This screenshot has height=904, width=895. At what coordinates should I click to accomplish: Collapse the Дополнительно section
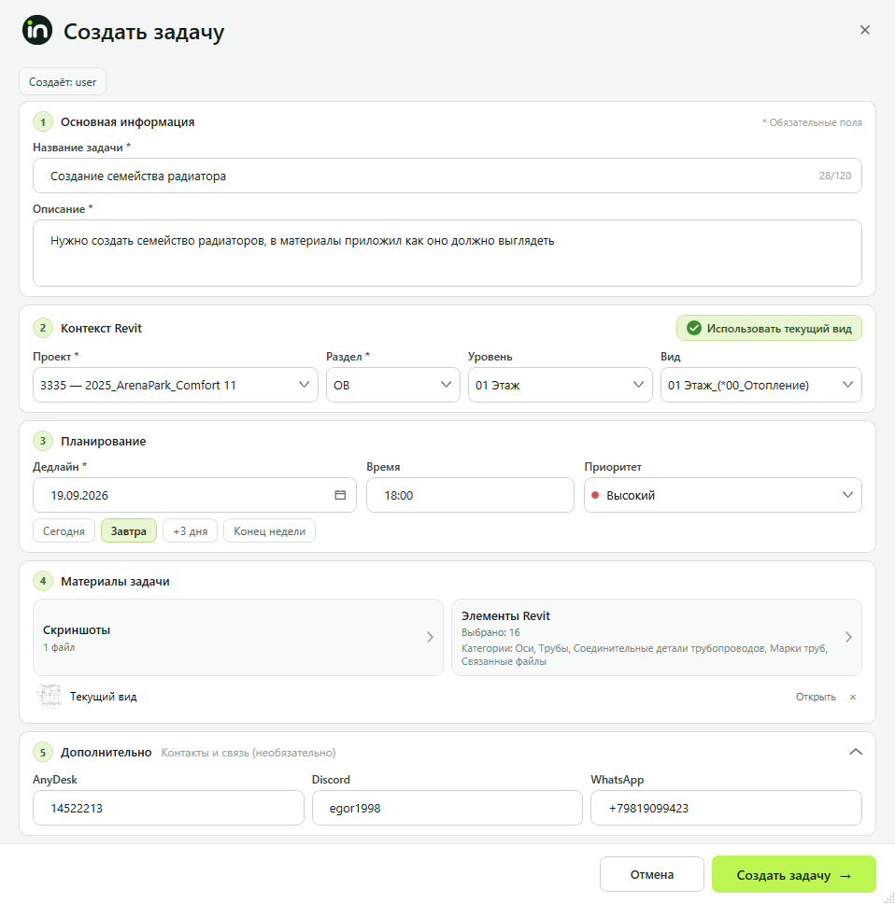[856, 752]
